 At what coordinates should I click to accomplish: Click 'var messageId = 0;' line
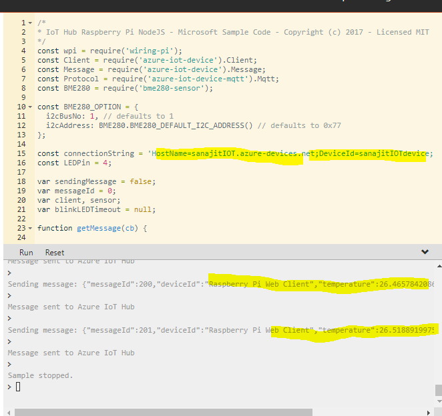[77, 191]
